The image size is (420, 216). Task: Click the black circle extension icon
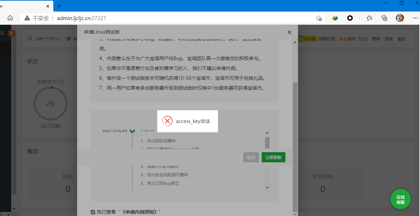350,18
